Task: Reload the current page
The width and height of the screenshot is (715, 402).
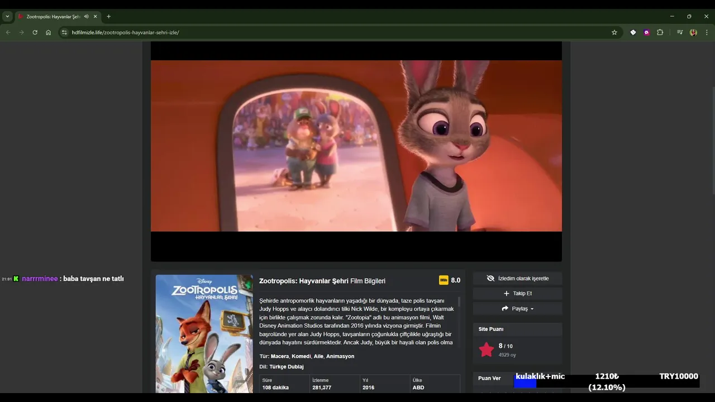Action: [x=35, y=32]
